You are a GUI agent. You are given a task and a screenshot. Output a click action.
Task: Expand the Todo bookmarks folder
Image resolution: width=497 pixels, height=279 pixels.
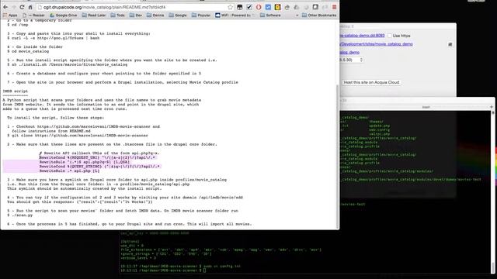point(117,15)
